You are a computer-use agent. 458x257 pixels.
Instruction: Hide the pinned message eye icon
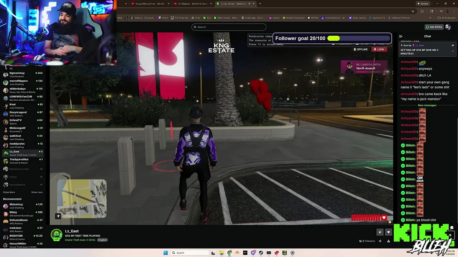453,45
